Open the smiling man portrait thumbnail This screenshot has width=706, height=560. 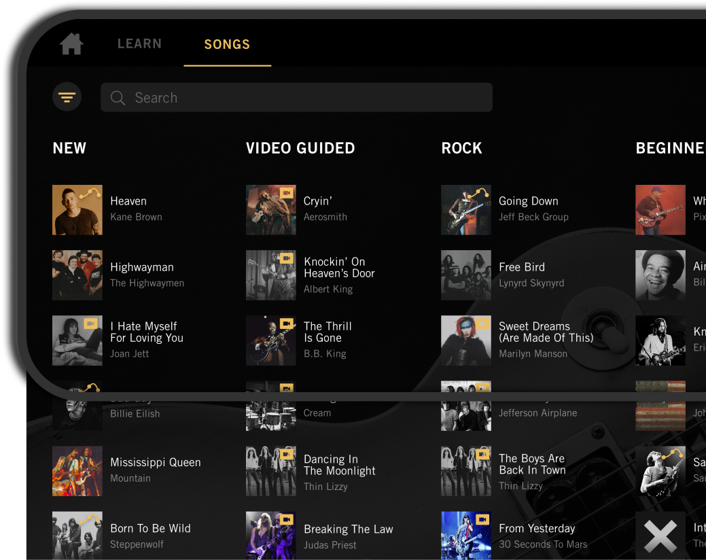click(660, 275)
